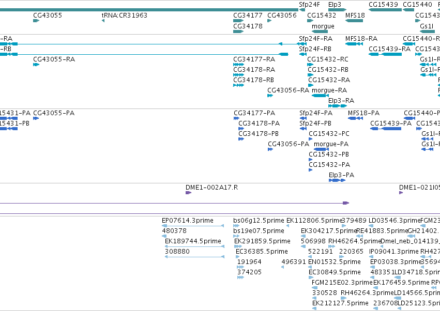Open the CG15439 gene label

pyautogui.click(x=383, y=5)
